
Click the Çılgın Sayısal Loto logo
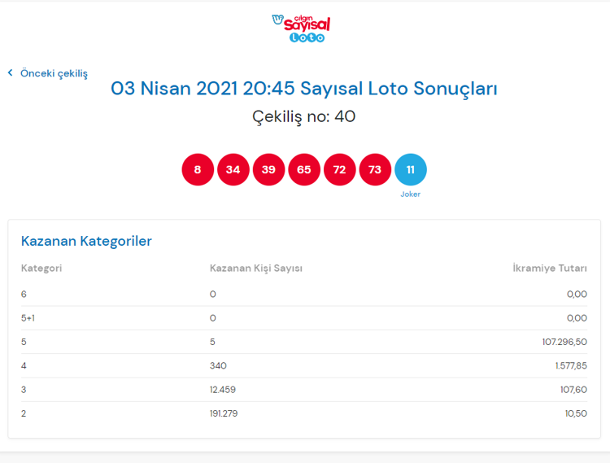click(303, 28)
